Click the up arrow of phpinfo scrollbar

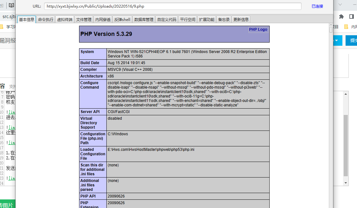click(x=331, y=25)
